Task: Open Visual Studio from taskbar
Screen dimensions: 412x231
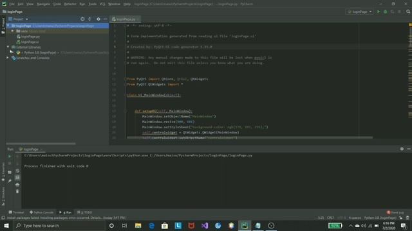Action: pos(205,225)
